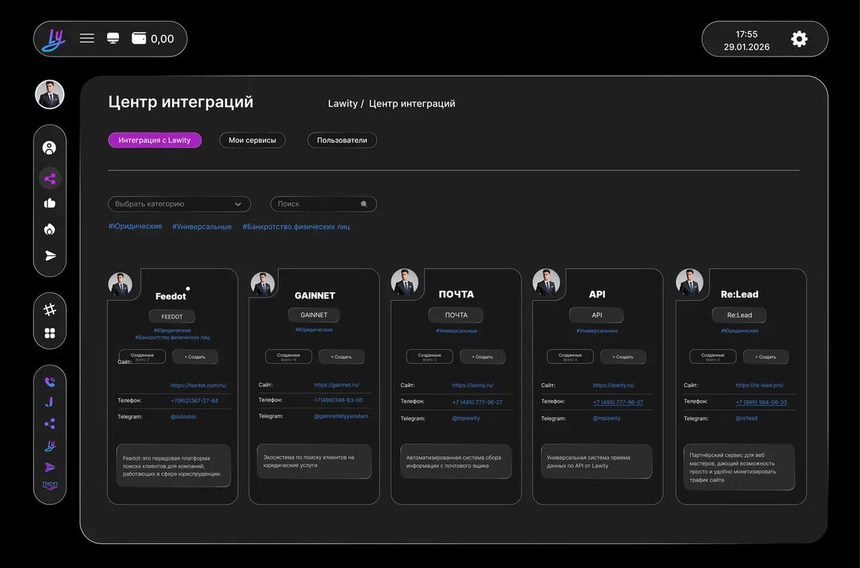Viewport: 860px width, 568px height.
Task: Switch to Мои сервисы tab
Action: [x=252, y=140]
